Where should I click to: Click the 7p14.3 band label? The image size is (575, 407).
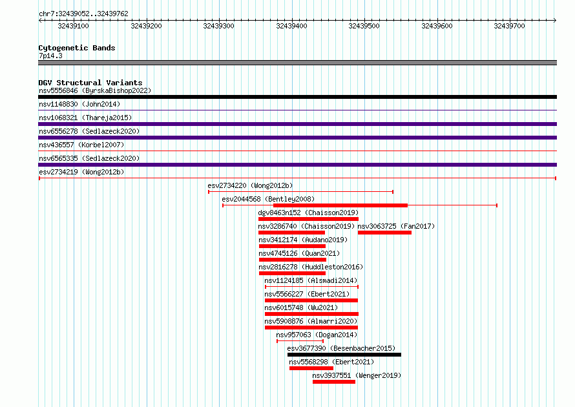click(x=50, y=56)
